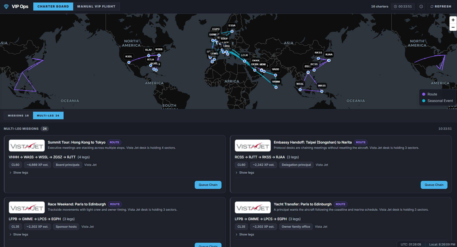Open the info circle icon in header
This screenshot has height=247, width=457.
[421, 7]
